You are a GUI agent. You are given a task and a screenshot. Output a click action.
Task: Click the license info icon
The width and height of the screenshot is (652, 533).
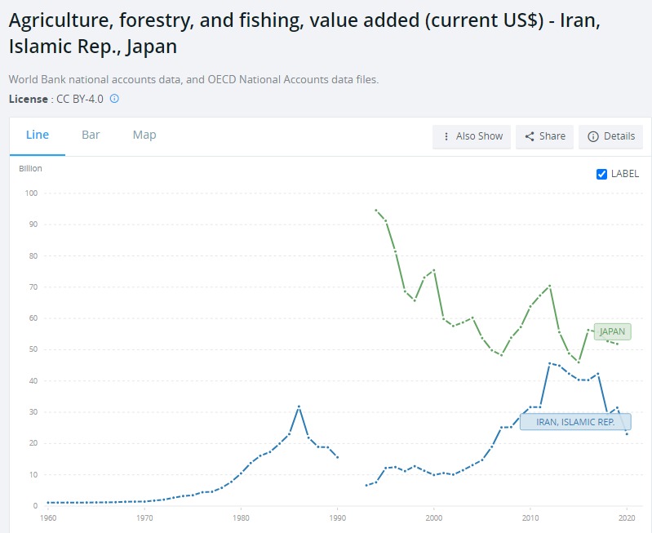pos(114,99)
